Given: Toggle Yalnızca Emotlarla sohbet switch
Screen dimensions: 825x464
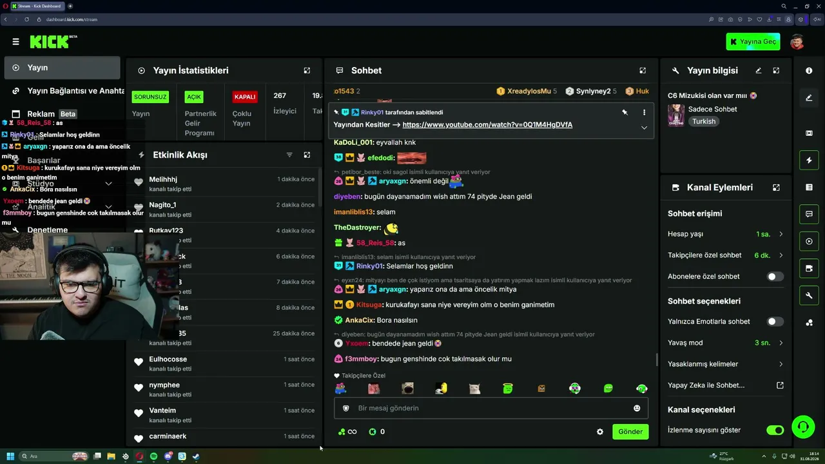Looking at the screenshot, I should (775, 322).
